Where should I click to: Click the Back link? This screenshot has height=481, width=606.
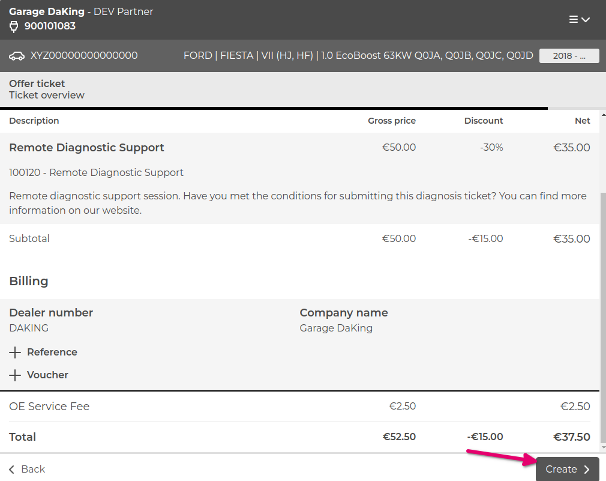pyautogui.click(x=34, y=469)
